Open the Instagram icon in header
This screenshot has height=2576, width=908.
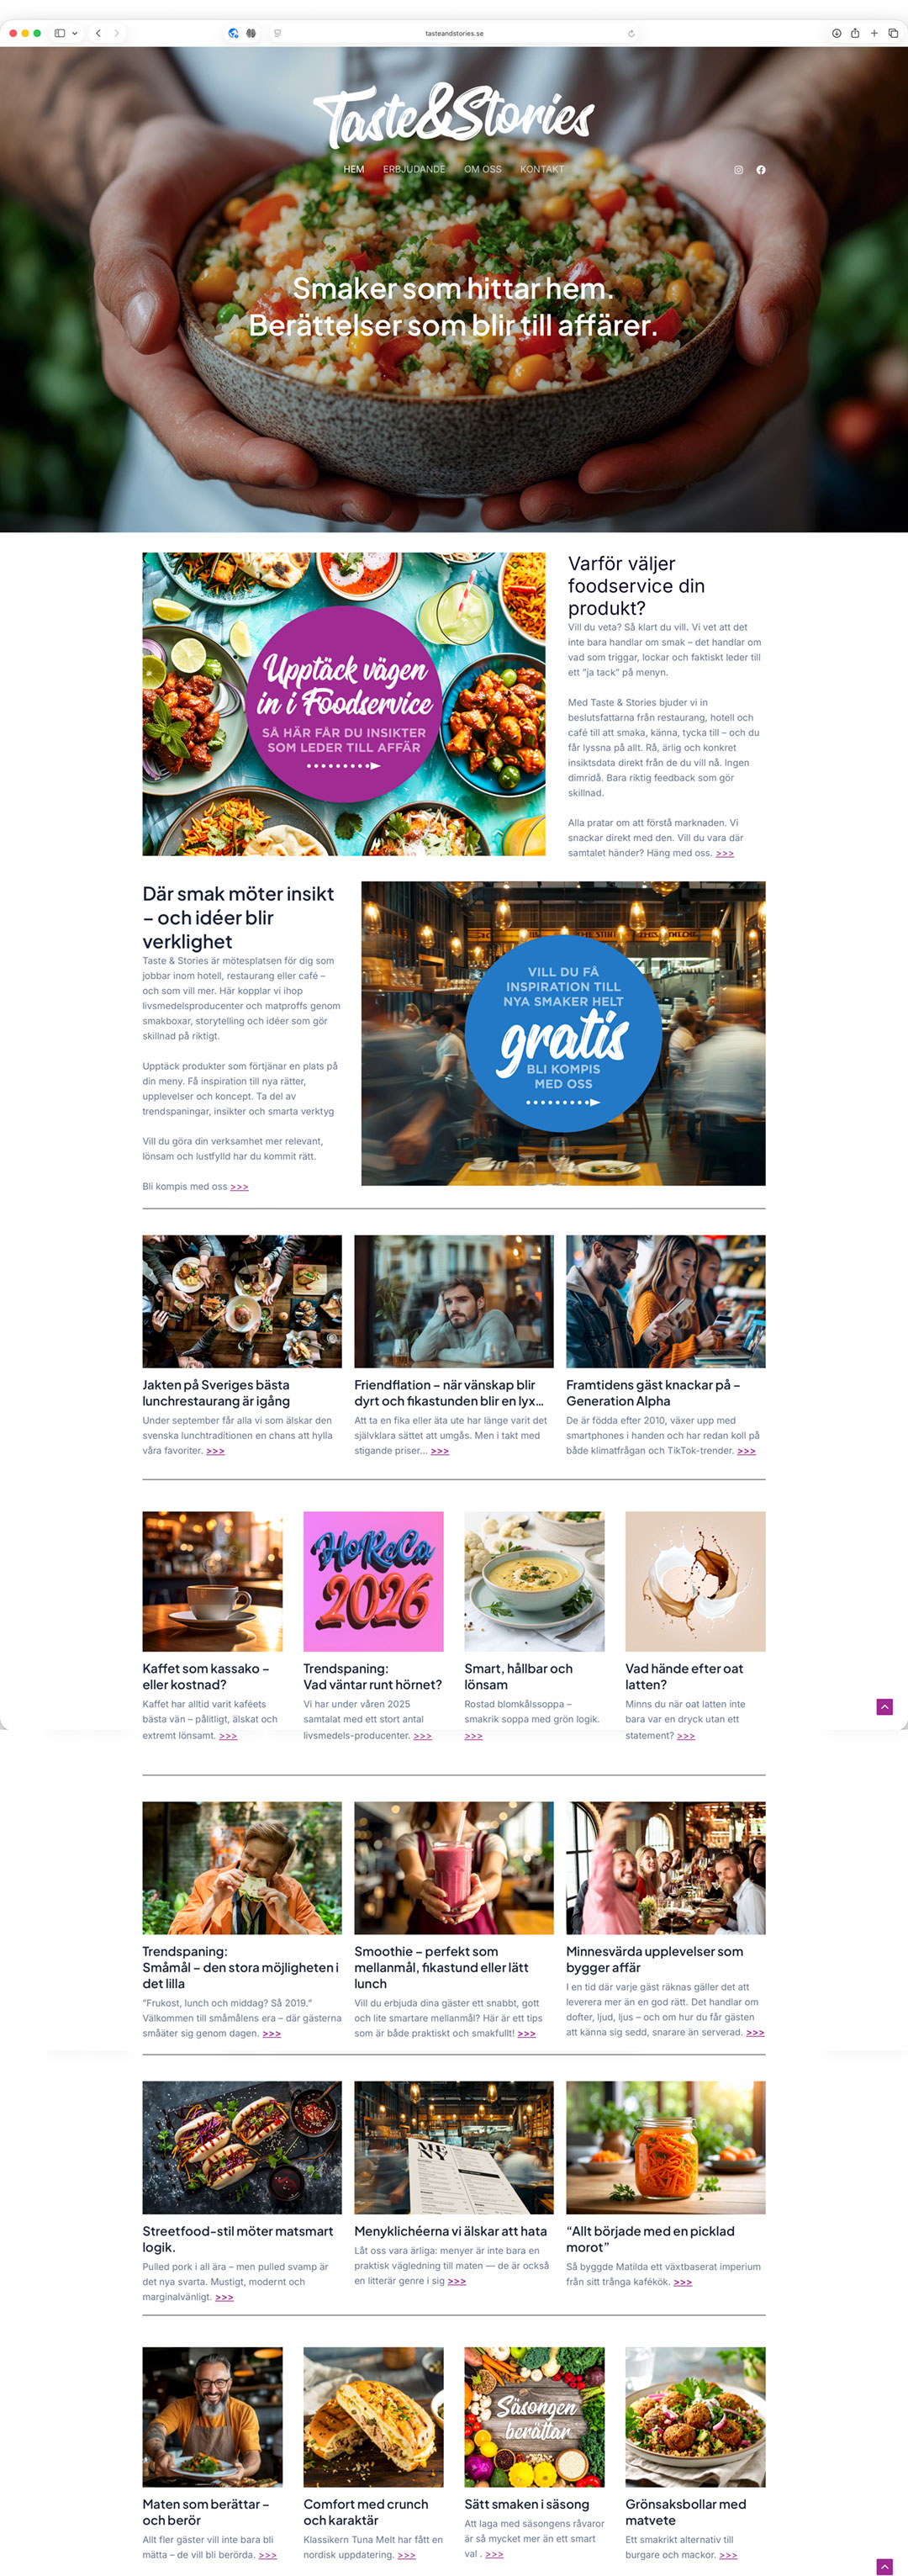pyautogui.click(x=739, y=170)
